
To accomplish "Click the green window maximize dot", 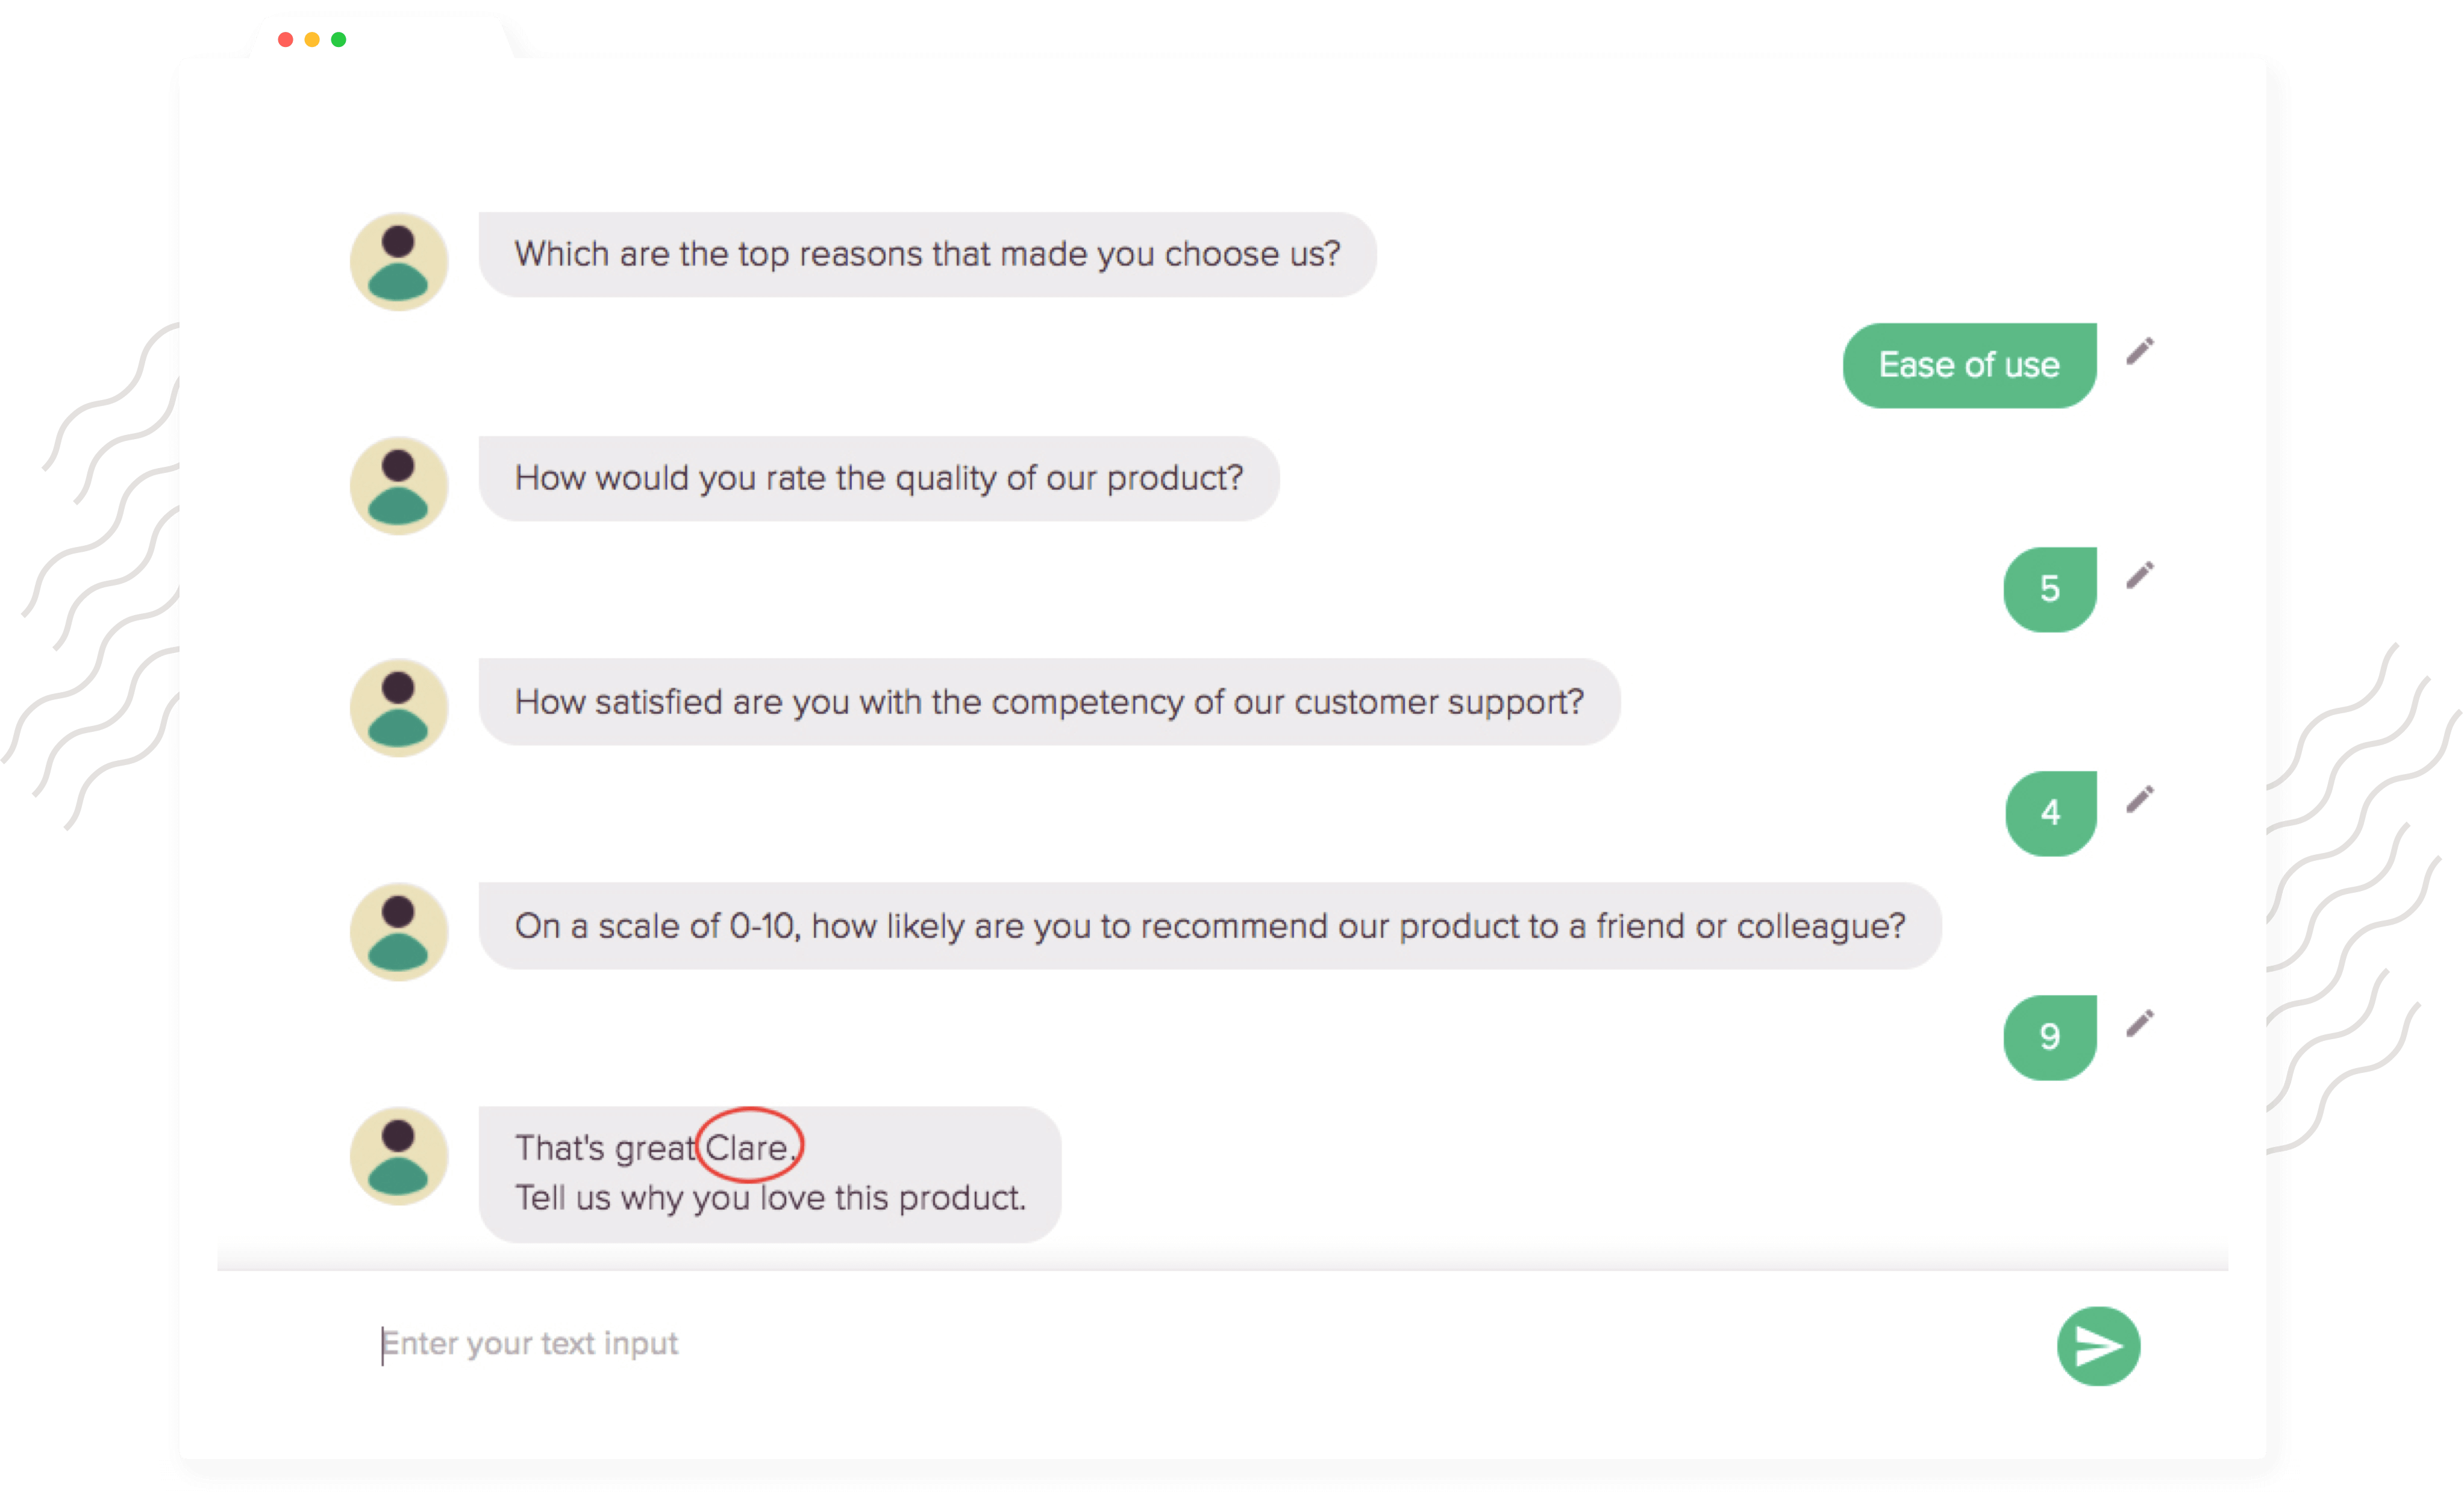I will pos(338,39).
